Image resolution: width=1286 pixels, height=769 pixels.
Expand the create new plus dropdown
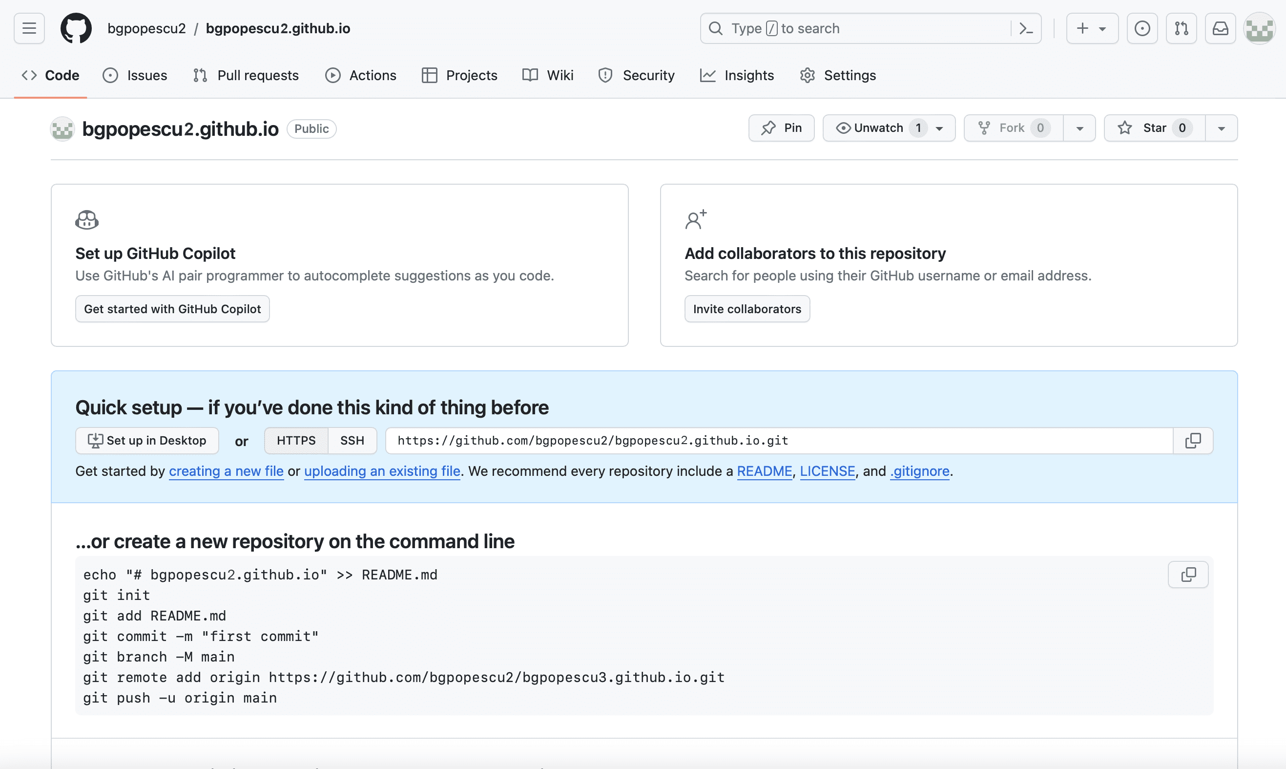[1091, 28]
